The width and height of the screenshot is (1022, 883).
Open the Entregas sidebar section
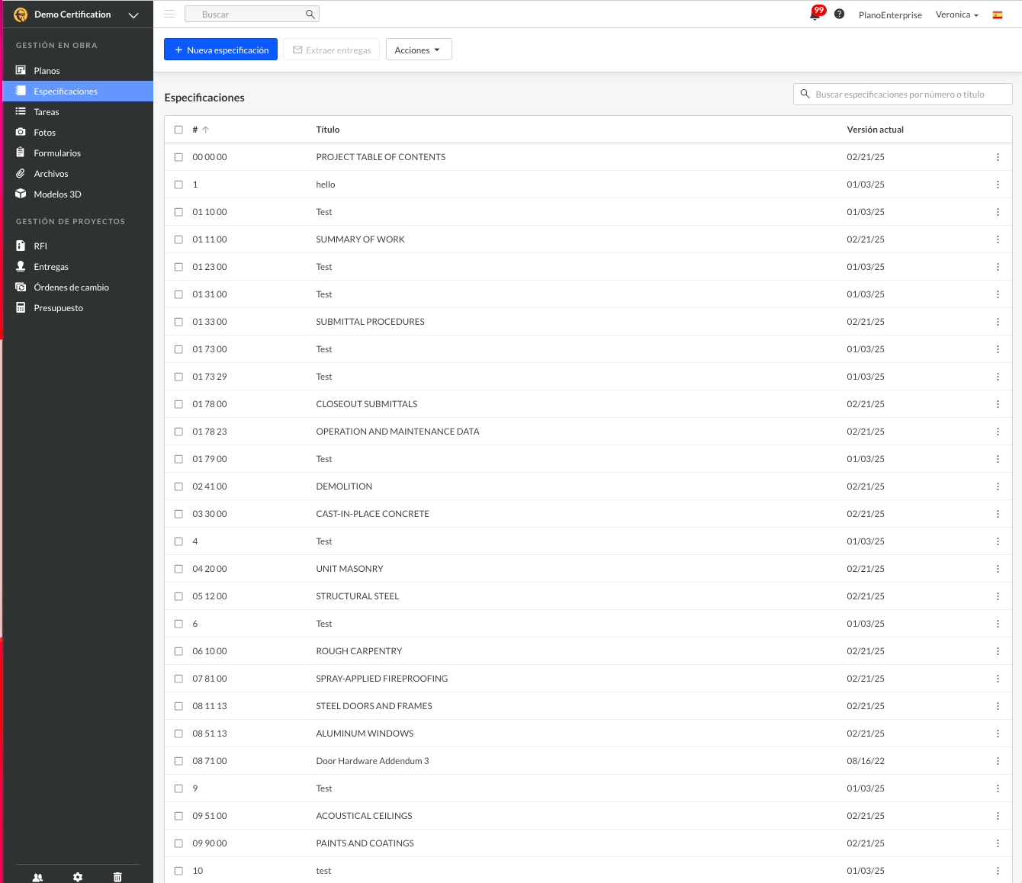click(x=51, y=267)
